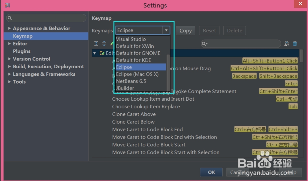The height and width of the screenshot is (181, 308).
Task: Expand the Tools settings arrow
Action: pyautogui.click(x=9, y=82)
